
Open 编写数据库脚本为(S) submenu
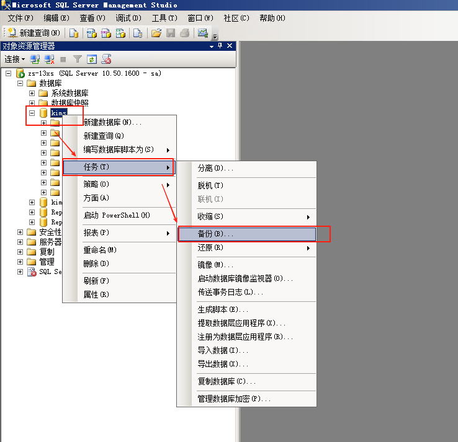[x=120, y=149]
